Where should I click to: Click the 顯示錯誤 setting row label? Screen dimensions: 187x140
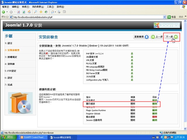click(90, 104)
